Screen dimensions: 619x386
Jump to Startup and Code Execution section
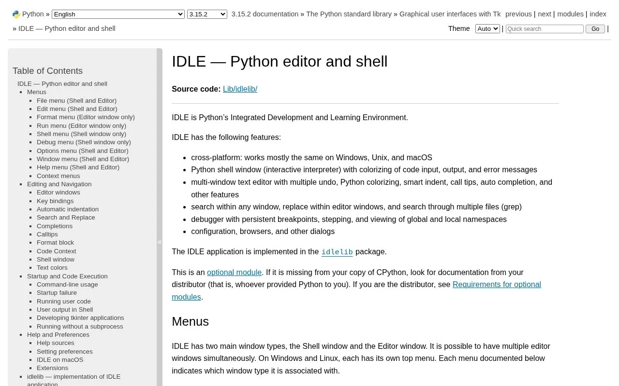(x=67, y=276)
